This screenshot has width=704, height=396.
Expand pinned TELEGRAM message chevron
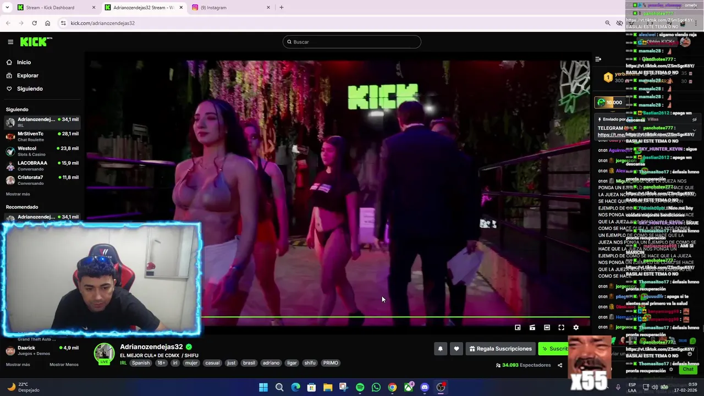(x=695, y=130)
